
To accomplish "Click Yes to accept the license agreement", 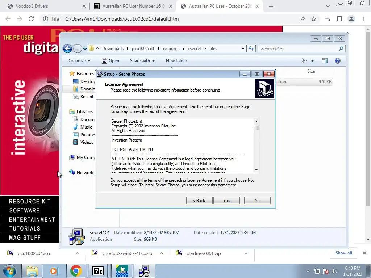I will [226, 200].
